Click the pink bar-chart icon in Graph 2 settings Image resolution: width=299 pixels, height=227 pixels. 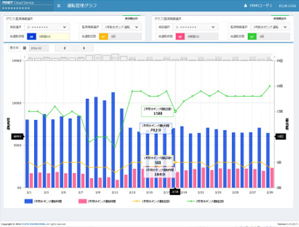point(180,36)
